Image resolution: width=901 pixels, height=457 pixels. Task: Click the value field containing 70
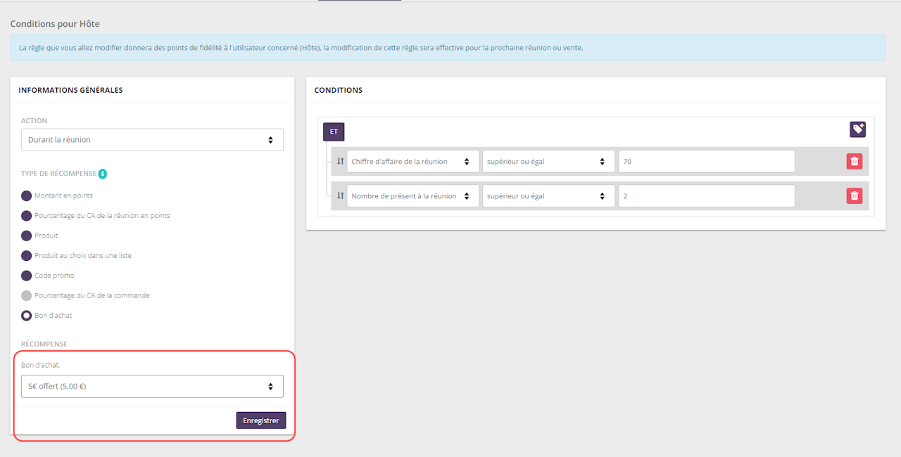pyautogui.click(x=706, y=162)
